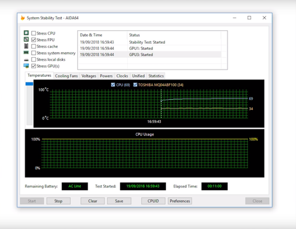The image size is (296, 229).
Task: Maximize the System Stability Test window
Action: coord(249,18)
